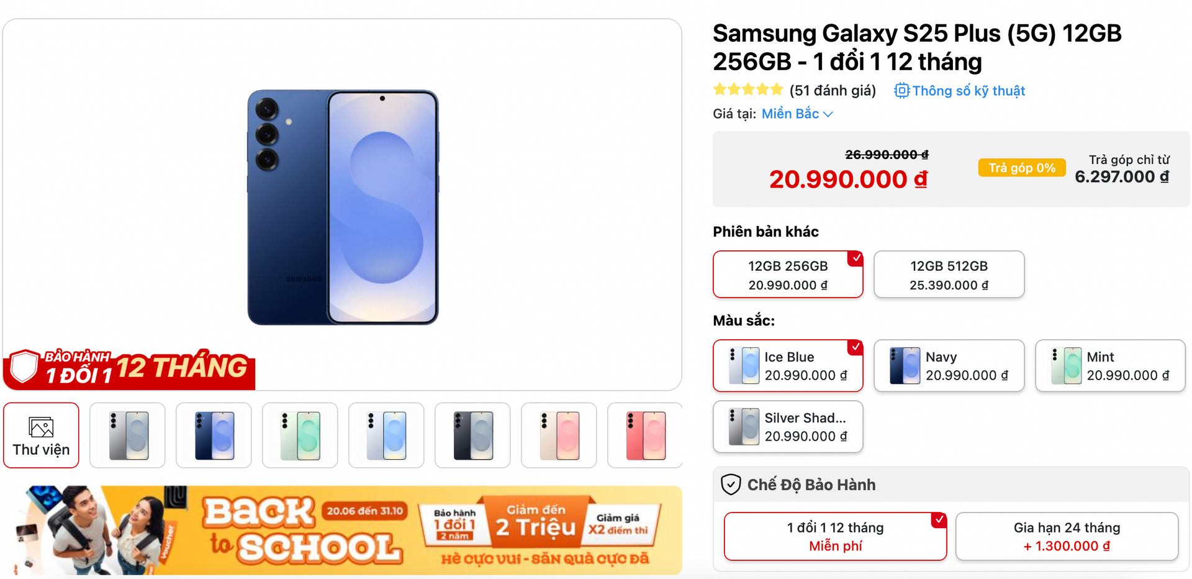This screenshot has height=579, width=1192.
Task: Click the Chế Độ Bảo Hành shield icon
Action: [x=731, y=485]
